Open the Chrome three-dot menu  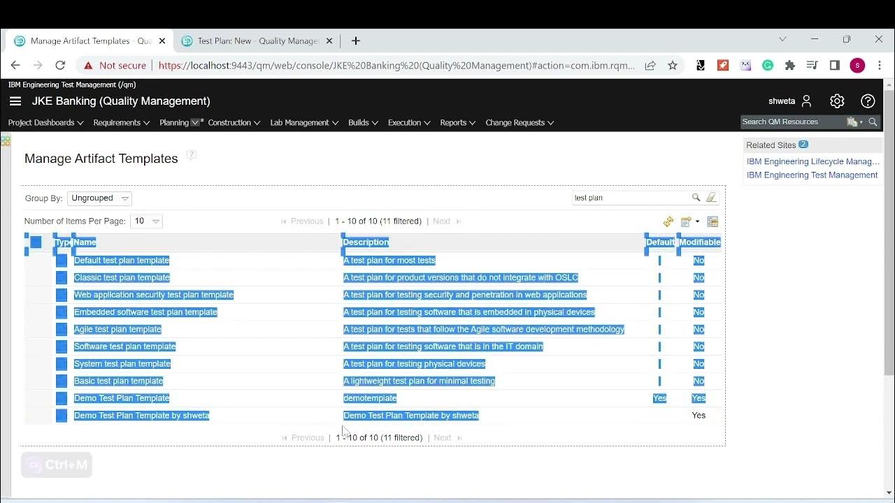click(880, 65)
